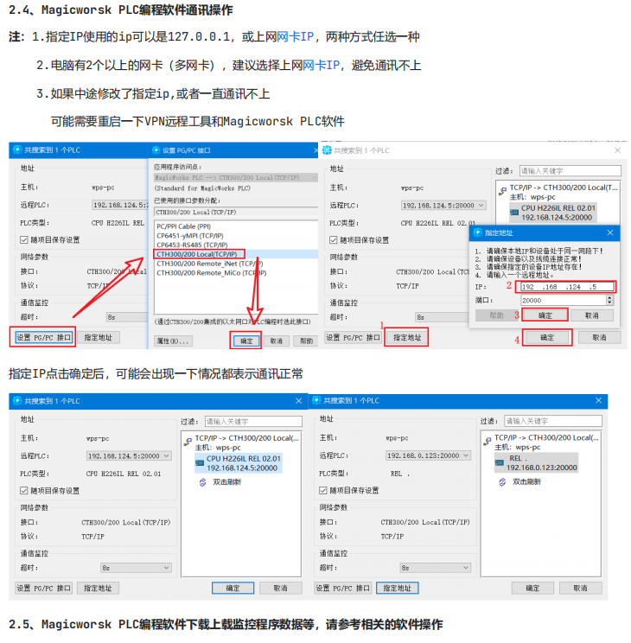Click 设置 PG/PC 接口 in the 192.168.0.123 dialog

click(342, 588)
